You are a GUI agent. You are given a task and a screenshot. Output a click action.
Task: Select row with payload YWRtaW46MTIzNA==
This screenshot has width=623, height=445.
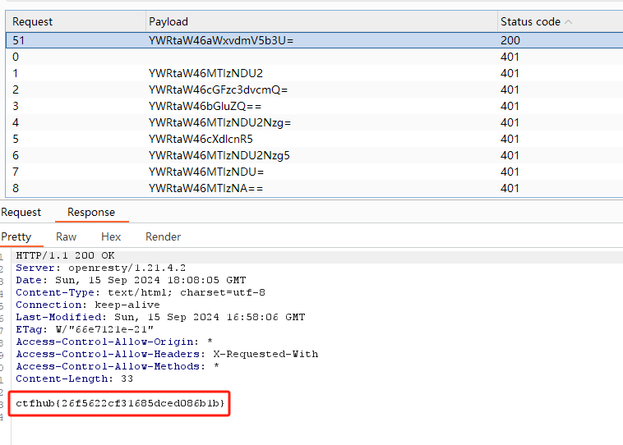(205, 188)
